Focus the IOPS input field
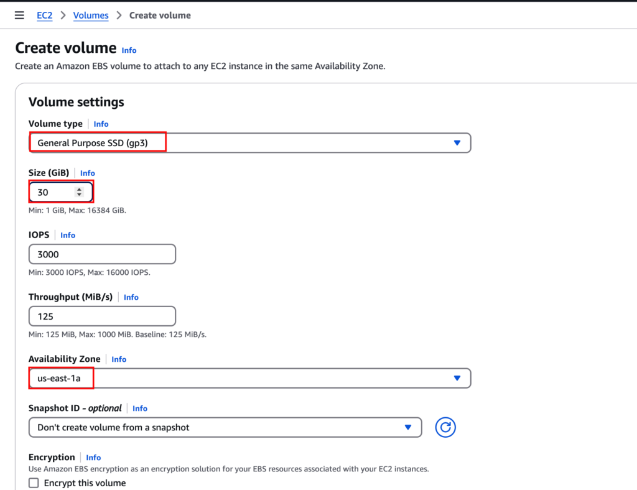The height and width of the screenshot is (490, 637). click(x=102, y=254)
